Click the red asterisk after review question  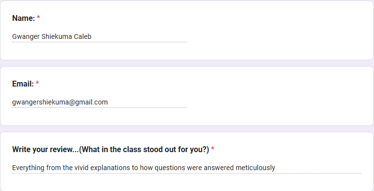click(x=212, y=149)
